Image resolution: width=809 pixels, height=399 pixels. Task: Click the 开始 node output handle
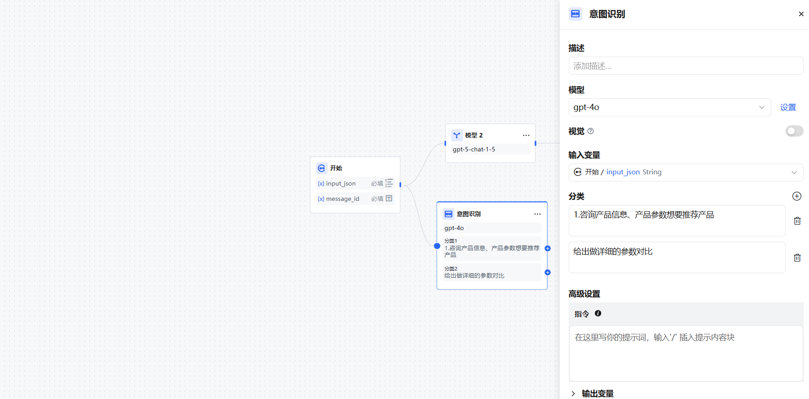400,185
